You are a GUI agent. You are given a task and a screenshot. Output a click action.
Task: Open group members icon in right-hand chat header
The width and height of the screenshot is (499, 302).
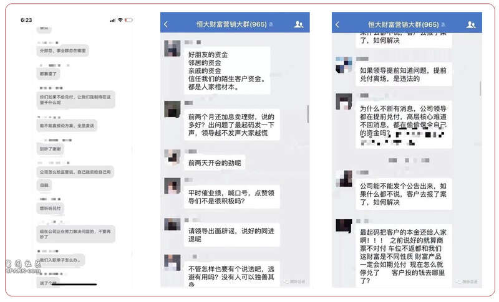(x=471, y=24)
